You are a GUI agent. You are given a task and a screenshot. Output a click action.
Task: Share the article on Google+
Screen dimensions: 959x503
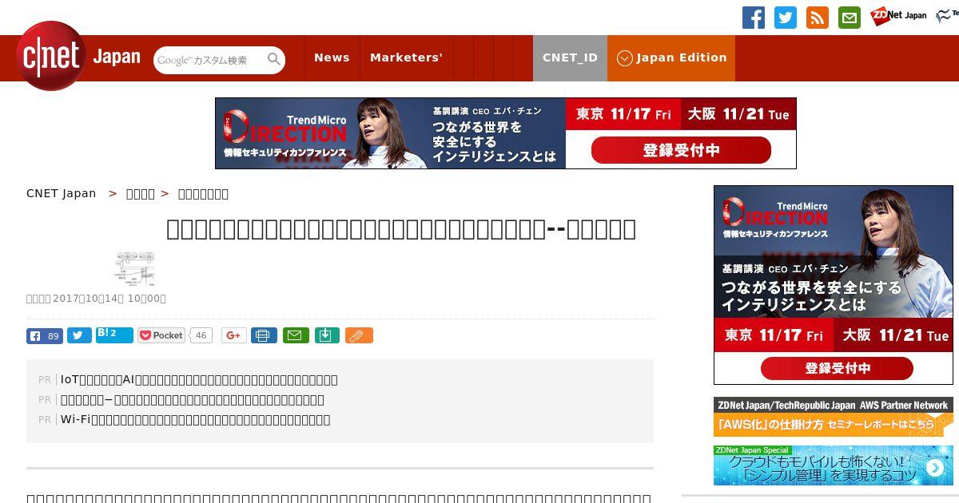click(234, 335)
